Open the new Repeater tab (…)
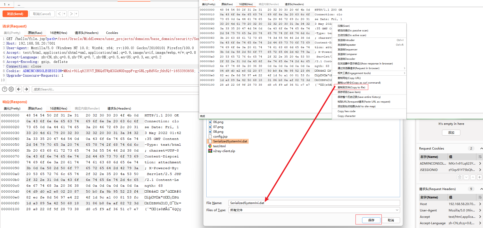483x228 pixels. (19, 5)
